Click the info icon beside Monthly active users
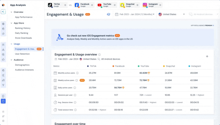The width and height of the screenshot is (220, 125). [77, 73]
